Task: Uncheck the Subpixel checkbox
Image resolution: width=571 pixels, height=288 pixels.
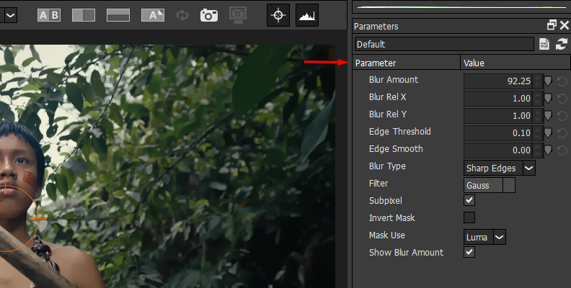Action: tap(469, 200)
